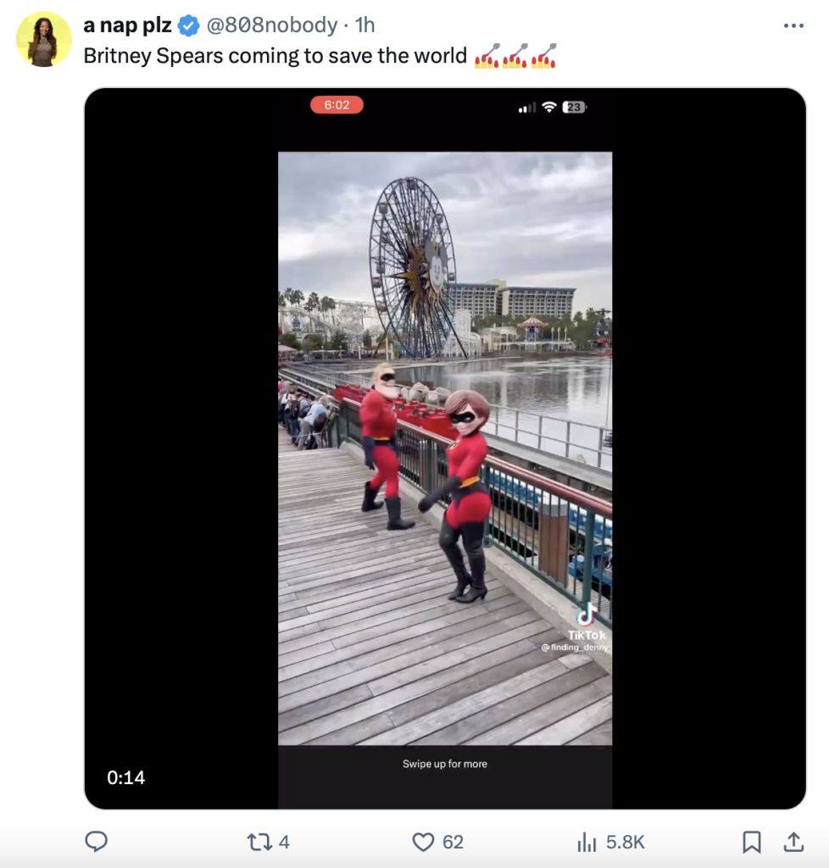Repost this tweet
Screen dimensions: 829x868
256,841
